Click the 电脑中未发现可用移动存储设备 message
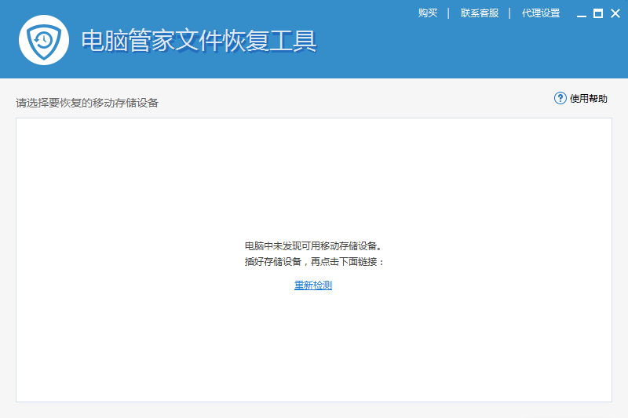The height and width of the screenshot is (418, 628). point(313,245)
